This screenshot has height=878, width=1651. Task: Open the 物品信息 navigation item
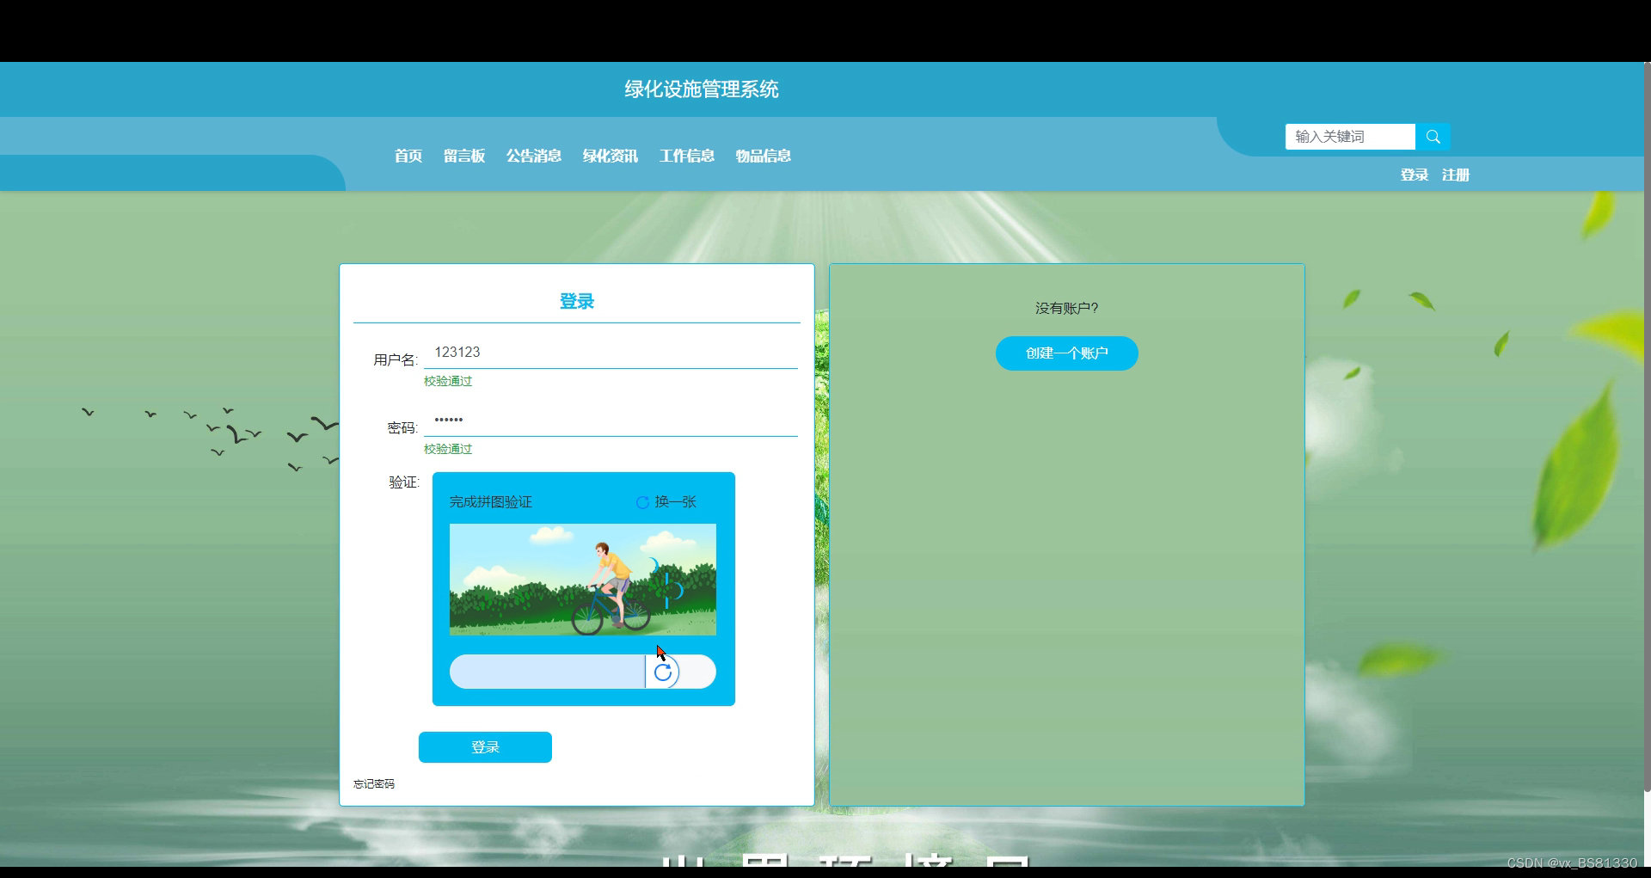[x=764, y=156]
